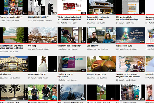The width and height of the screenshot is (154, 103).
Task: Open the Romantischer Winterurlaub snowy mountain thumbnail
Action: pyautogui.click(x=72, y=92)
